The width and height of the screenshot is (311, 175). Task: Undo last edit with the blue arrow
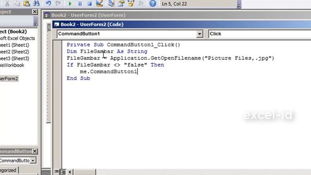coord(48,3)
